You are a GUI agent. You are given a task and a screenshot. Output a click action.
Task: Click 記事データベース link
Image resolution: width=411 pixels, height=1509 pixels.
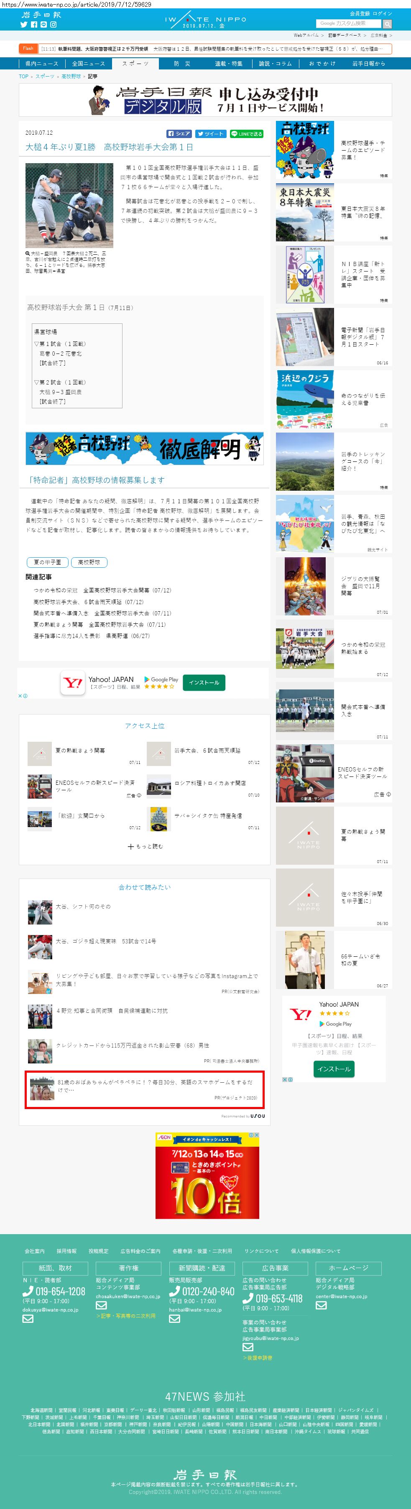coord(345,36)
